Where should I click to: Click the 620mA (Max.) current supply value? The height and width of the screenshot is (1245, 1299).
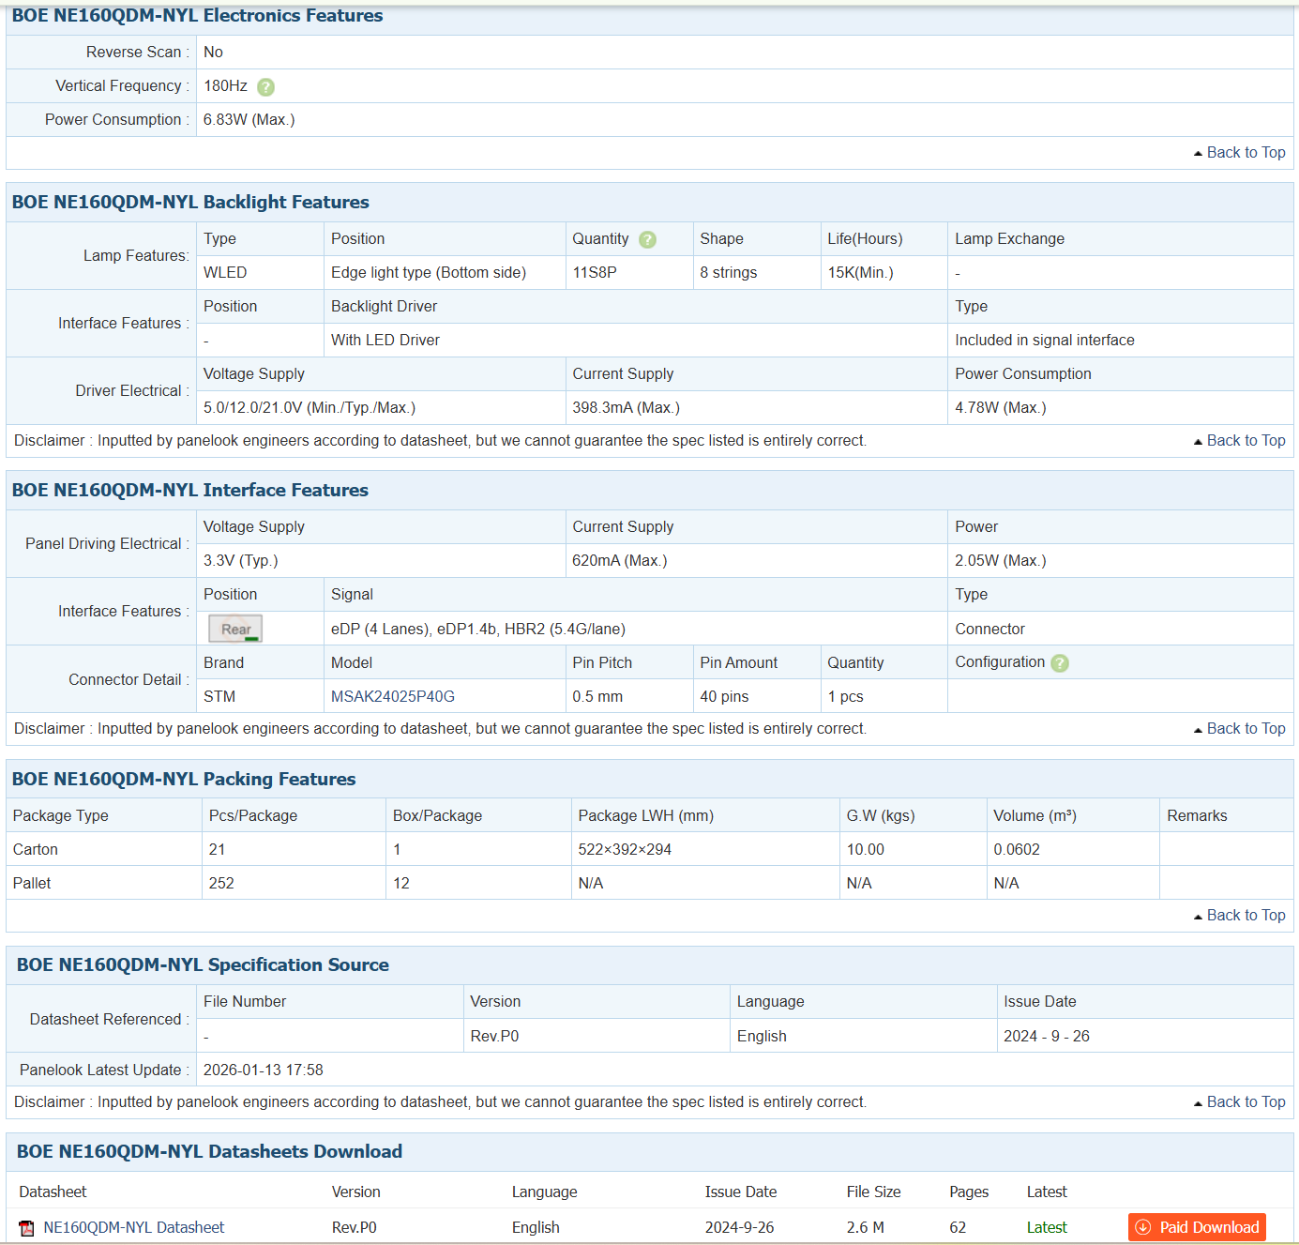[620, 560]
